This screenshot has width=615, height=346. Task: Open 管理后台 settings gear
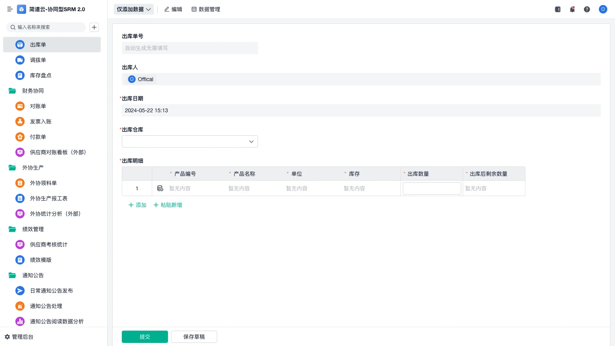click(x=7, y=337)
